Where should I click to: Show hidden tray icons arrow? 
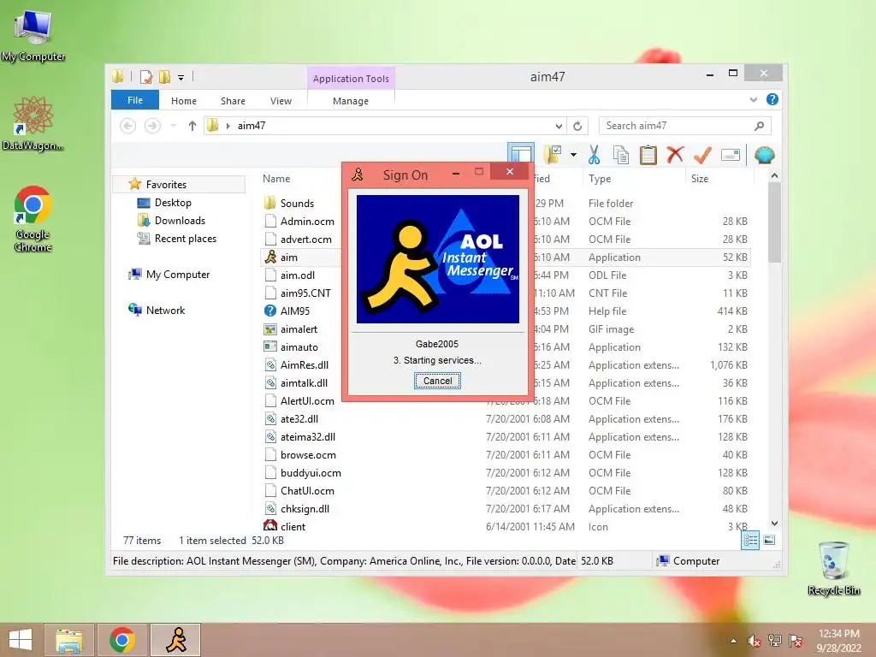733,641
